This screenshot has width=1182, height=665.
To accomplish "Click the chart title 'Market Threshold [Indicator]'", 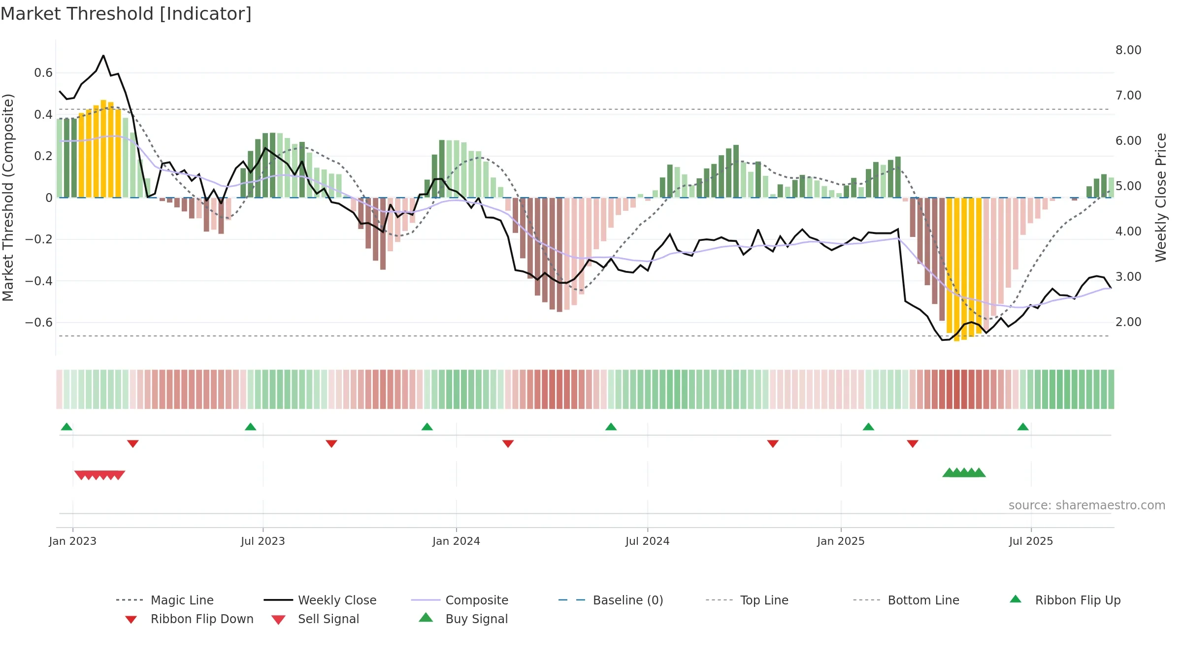I will 126,14.
